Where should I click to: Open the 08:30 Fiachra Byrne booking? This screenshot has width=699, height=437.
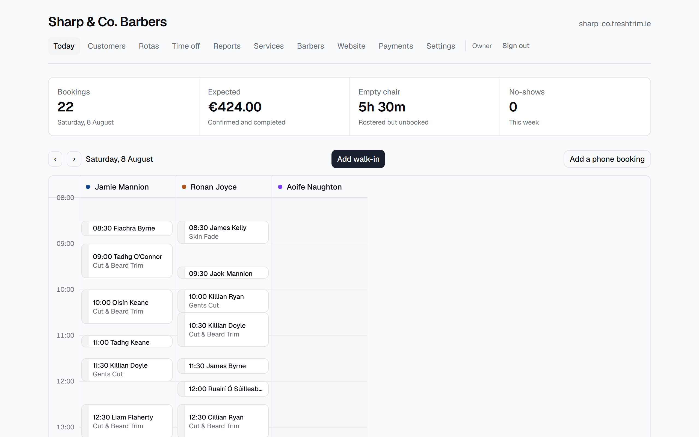[x=127, y=228]
